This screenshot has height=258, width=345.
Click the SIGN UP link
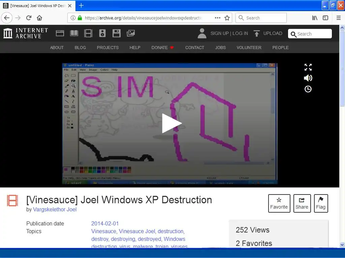click(x=220, y=33)
